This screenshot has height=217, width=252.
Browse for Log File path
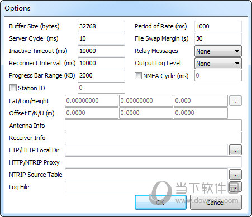pyautogui.click(x=235, y=187)
